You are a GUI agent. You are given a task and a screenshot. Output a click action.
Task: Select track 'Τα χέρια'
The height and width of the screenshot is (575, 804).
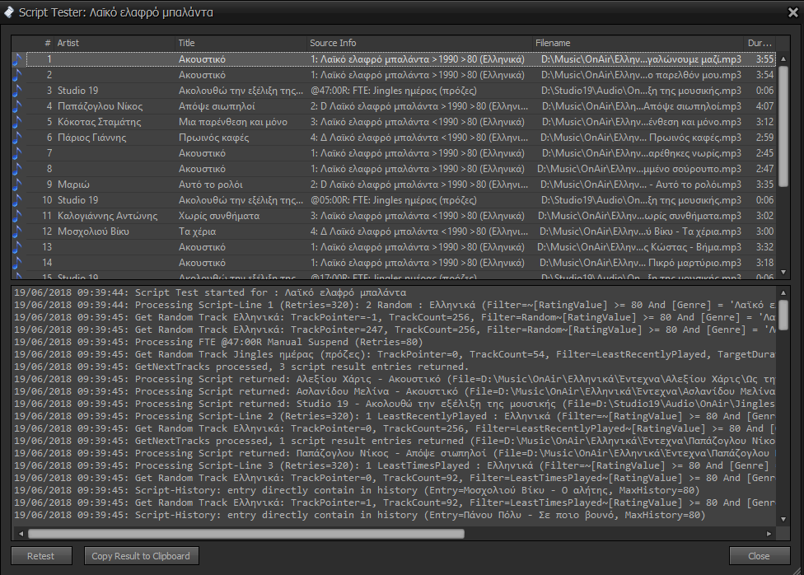click(x=198, y=231)
